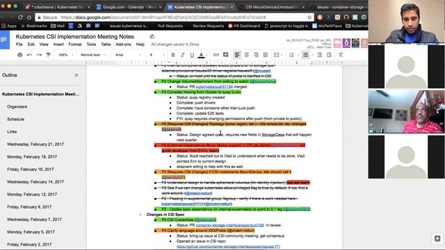The width and height of the screenshot is (445, 250).
Task: Jump to Schedule in the outline
Action: coord(15,119)
